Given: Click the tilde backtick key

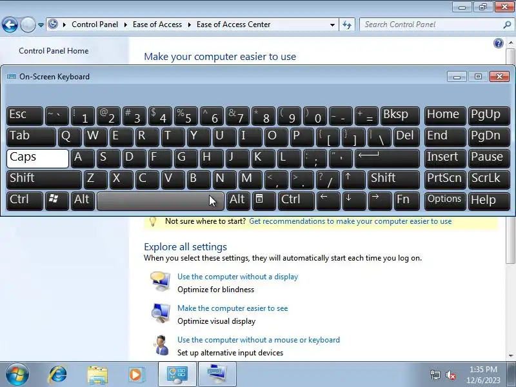Looking at the screenshot, I should pyautogui.click(x=57, y=116).
